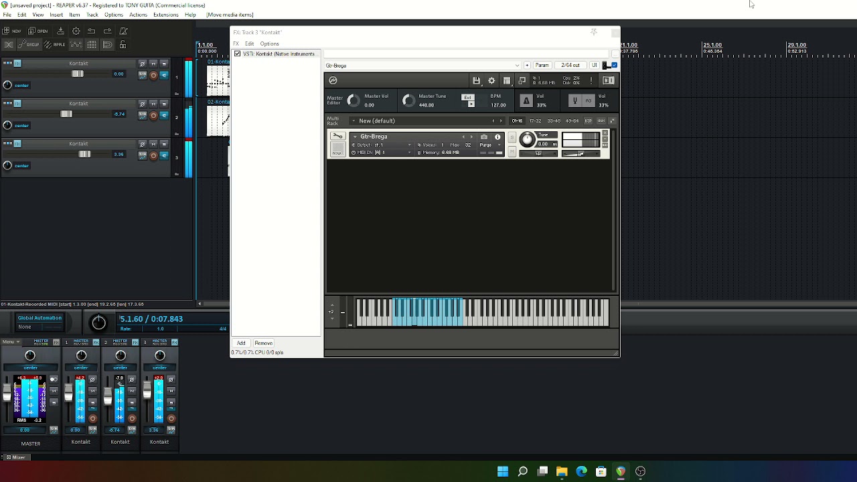Click the Open project toolbar icon

pyautogui.click(x=39, y=31)
